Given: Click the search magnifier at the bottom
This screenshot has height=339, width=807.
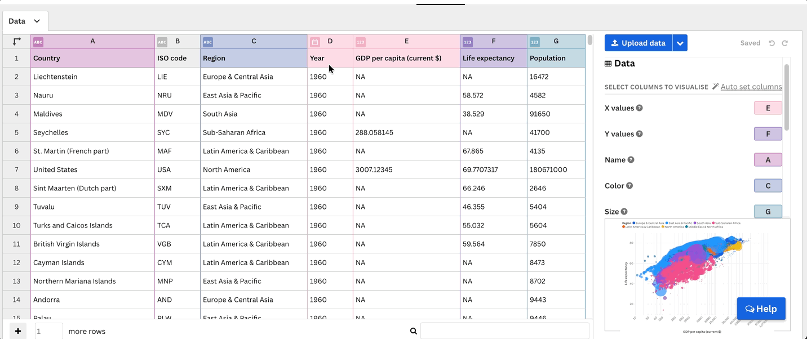Looking at the screenshot, I should coord(414,331).
